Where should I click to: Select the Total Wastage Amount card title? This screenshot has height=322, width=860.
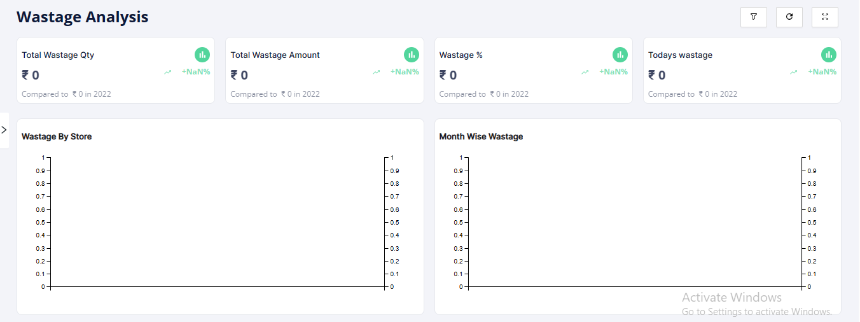click(275, 55)
